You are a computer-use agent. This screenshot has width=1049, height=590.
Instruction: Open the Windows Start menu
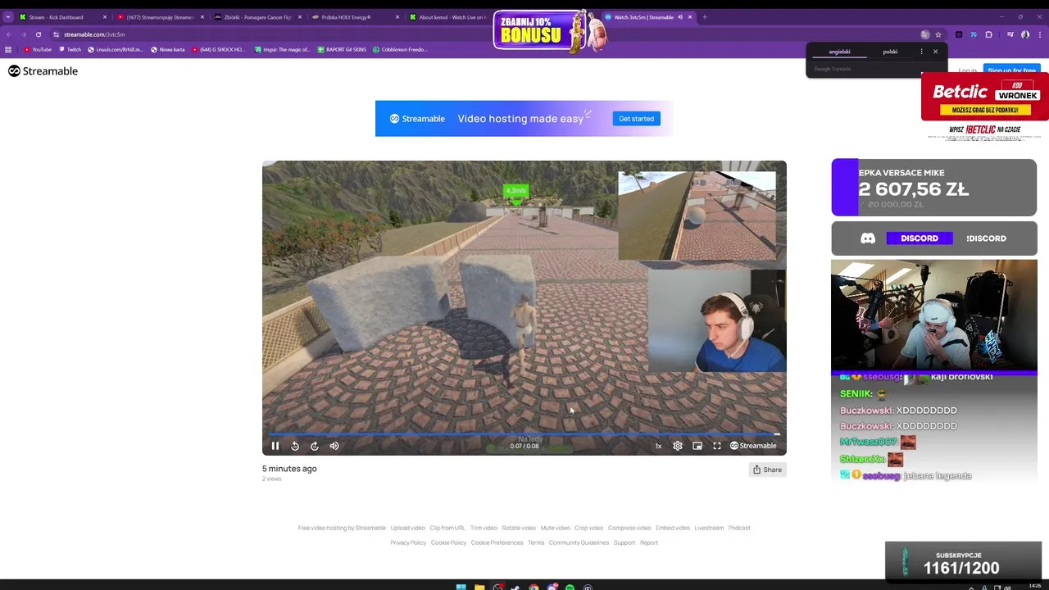pos(461,587)
